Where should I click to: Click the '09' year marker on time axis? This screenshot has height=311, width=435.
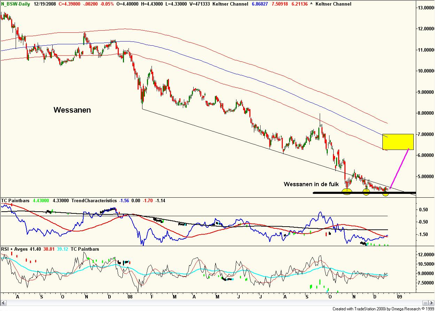click(x=400, y=296)
